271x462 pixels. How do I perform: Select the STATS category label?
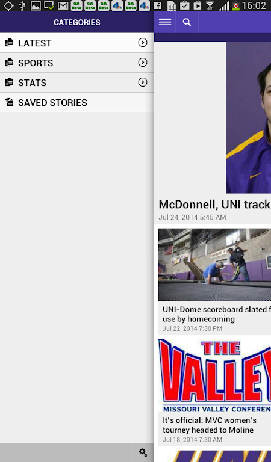tap(32, 83)
